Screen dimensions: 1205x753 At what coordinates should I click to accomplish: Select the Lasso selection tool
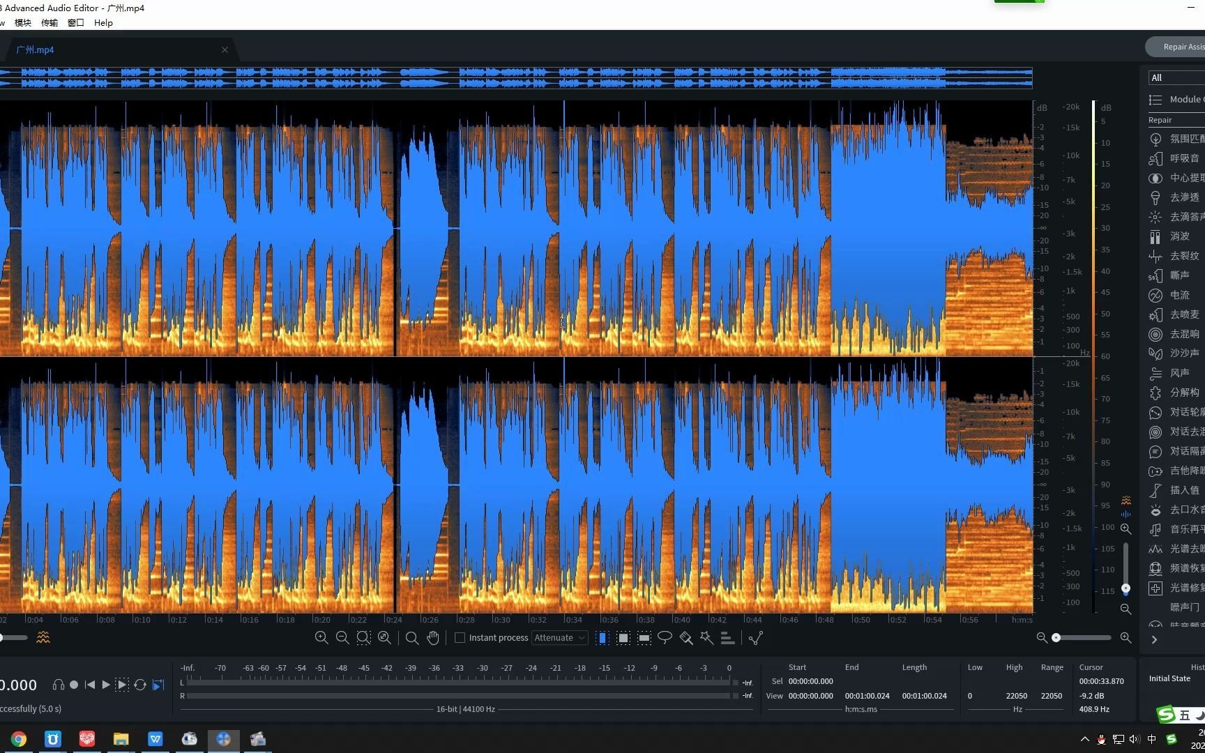click(665, 638)
